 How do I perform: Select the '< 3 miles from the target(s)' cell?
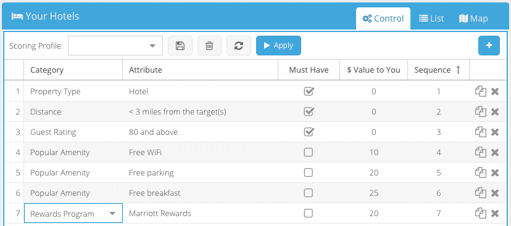pyautogui.click(x=200, y=112)
